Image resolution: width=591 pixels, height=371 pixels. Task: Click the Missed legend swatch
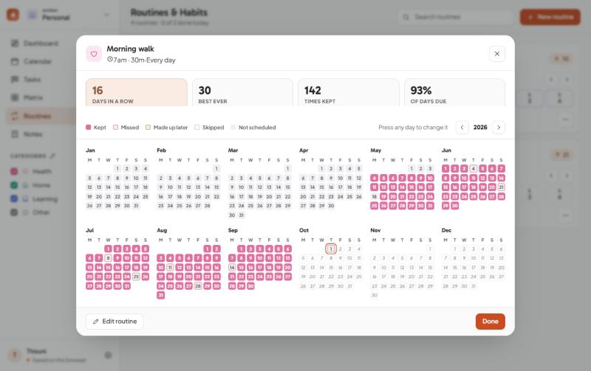116,127
